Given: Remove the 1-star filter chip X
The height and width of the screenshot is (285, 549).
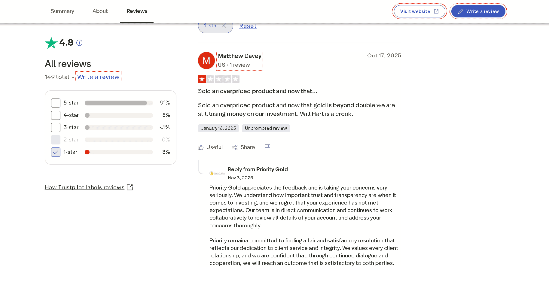Looking at the screenshot, I should pyautogui.click(x=224, y=26).
